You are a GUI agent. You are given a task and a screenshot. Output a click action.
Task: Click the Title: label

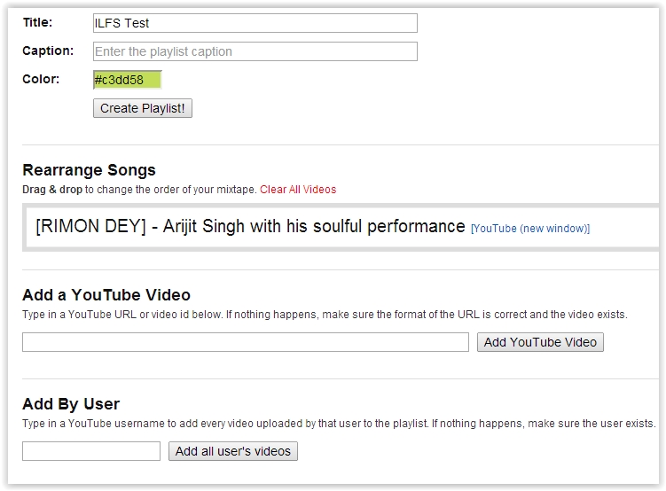pos(37,22)
